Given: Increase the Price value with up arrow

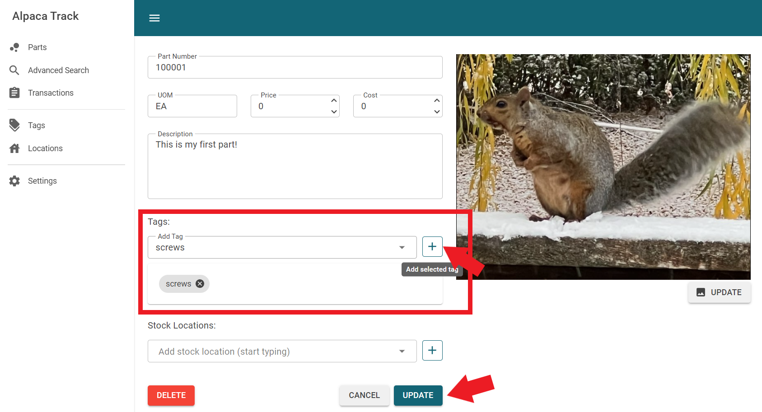Looking at the screenshot, I should [x=334, y=101].
